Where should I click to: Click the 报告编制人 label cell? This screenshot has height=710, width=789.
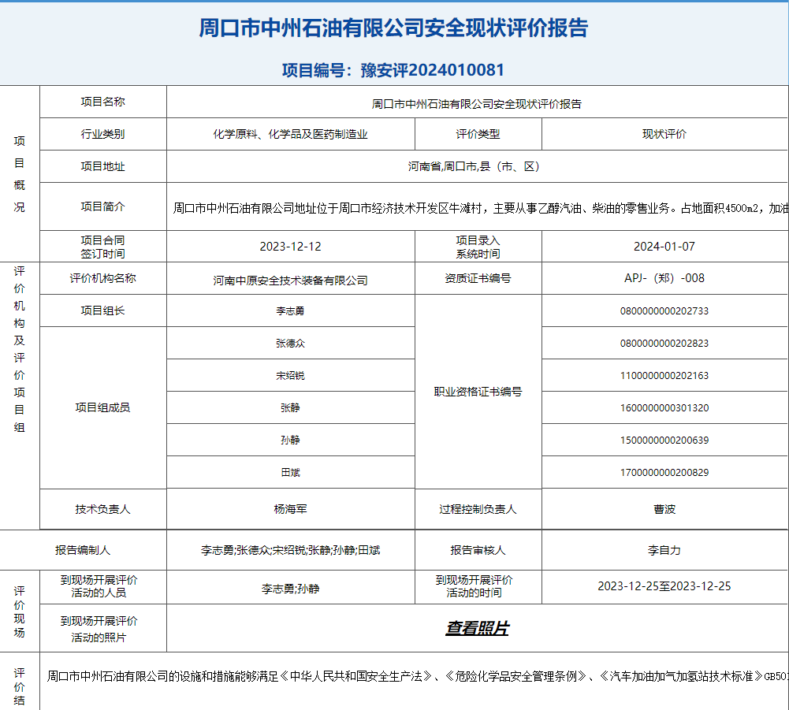(83, 550)
